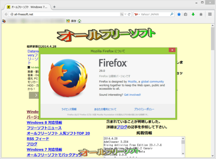Open ライセンス情報 link in dialog
This screenshot has height=159, width=216.
[69, 109]
